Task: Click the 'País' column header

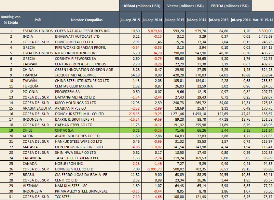Action: 38,20
